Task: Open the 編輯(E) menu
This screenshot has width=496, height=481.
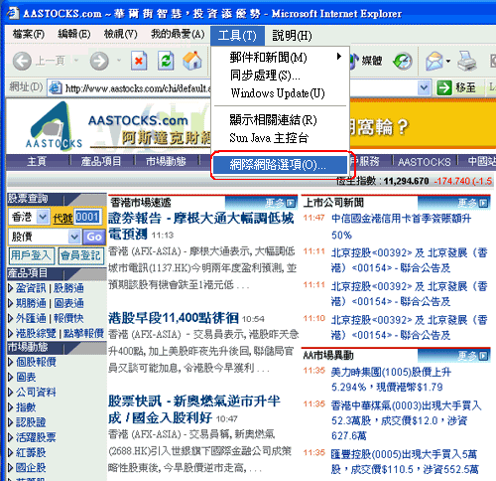Action: [74, 34]
